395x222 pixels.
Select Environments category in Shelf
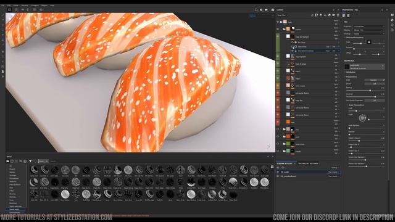(15, 212)
